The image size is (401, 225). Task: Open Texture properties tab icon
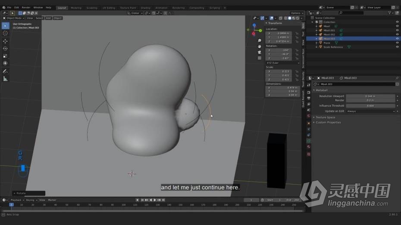point(309,154)
